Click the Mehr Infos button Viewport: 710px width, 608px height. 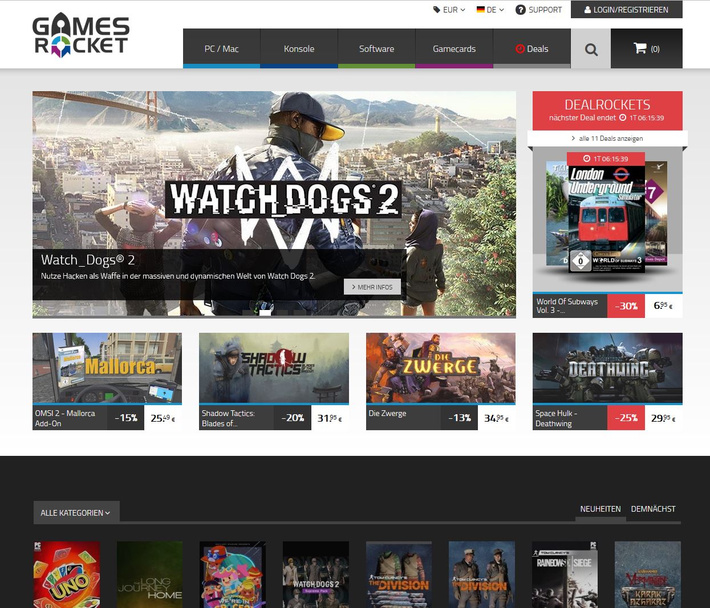(372, 287)
